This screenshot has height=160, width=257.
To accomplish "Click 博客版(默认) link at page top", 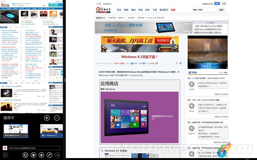I will coord(108,4).
